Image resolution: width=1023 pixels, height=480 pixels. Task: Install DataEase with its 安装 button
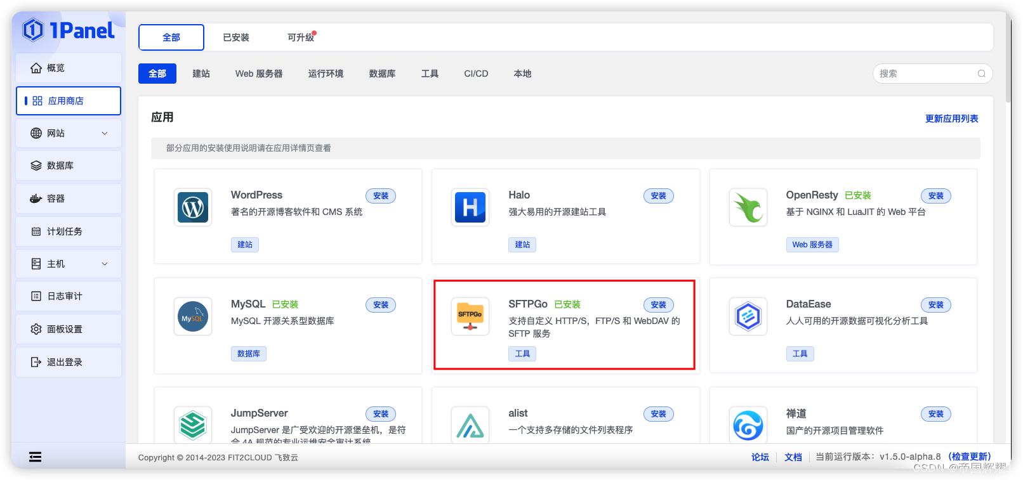[936, 305]
